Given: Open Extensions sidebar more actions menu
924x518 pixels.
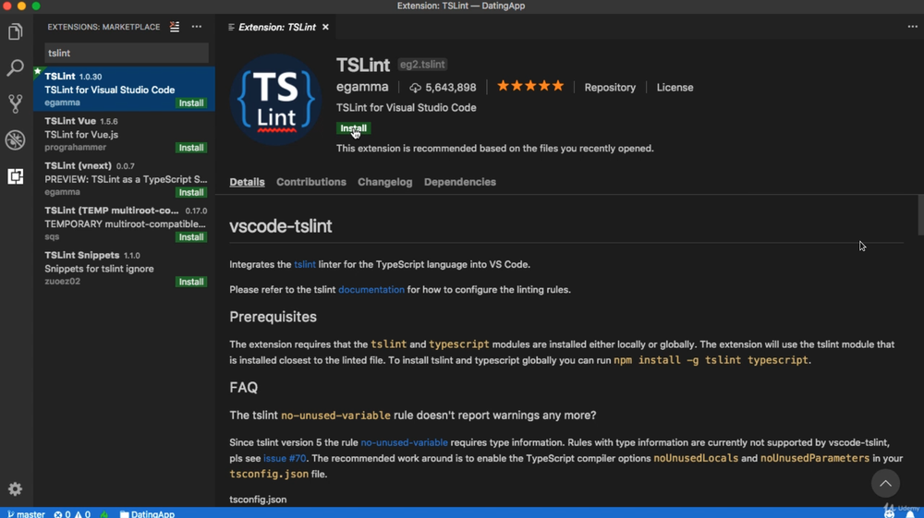Looking at the screenshot, I should click(197, 27).
